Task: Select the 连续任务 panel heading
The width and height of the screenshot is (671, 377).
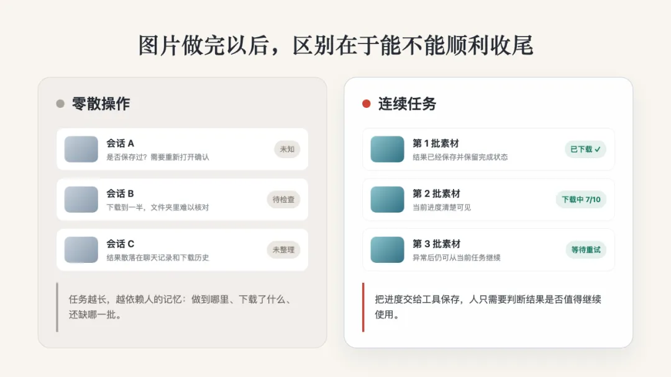Action: point(407,104)
